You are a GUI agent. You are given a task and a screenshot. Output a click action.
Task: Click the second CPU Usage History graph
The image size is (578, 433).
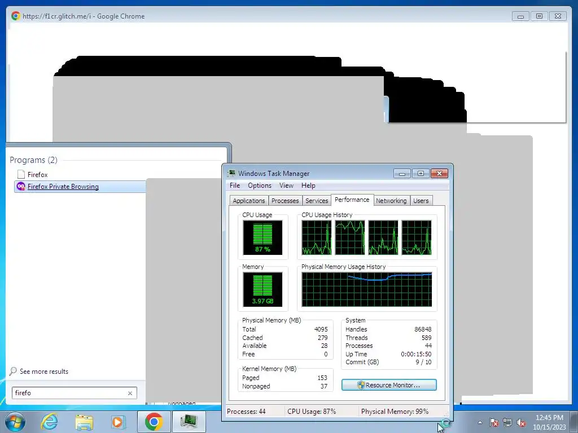tap(350, 237)
